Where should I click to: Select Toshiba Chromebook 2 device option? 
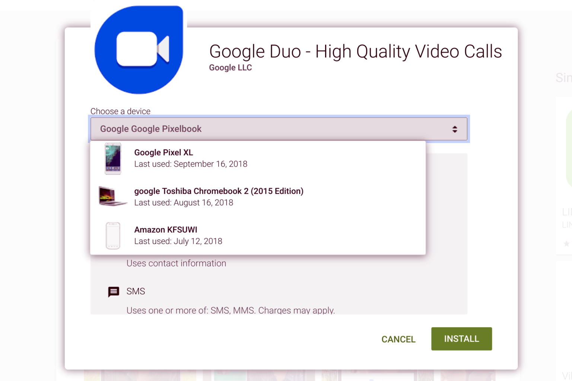pyautogui.click(x=258, y=197)
